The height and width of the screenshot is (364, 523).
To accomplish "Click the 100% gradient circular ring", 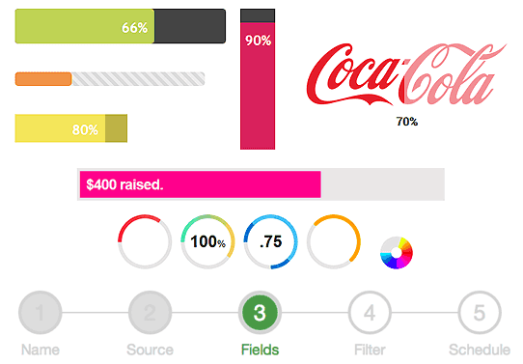I will (x=207, y=241).
